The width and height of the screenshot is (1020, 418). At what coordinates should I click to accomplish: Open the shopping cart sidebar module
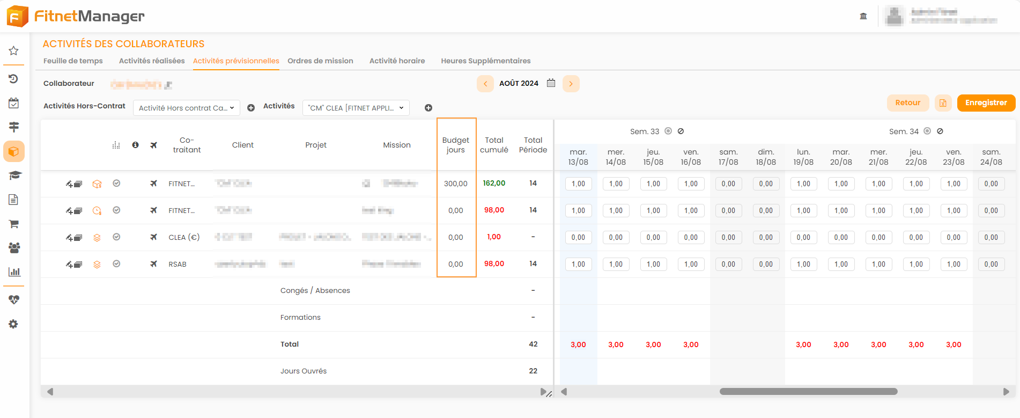(14, 224)
